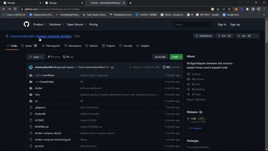The width and height of the screenshot is (268, 151).
Task: Open the onemorebsmith owner link
Action: (x=22, y=36)
